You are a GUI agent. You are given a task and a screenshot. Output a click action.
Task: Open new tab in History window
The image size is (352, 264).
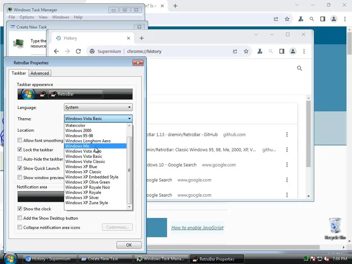click(x=141, y=38)
